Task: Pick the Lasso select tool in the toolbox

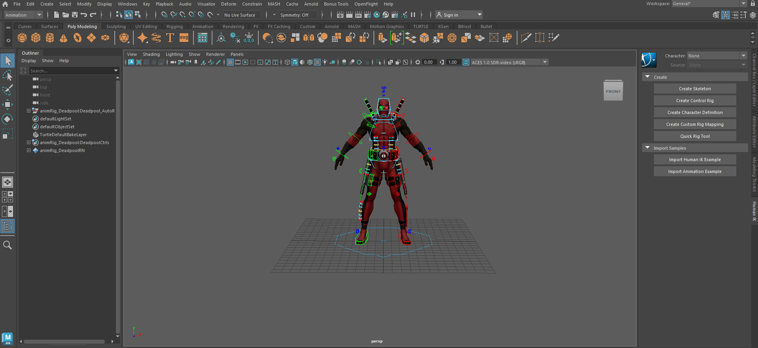Action: point(8,75)
